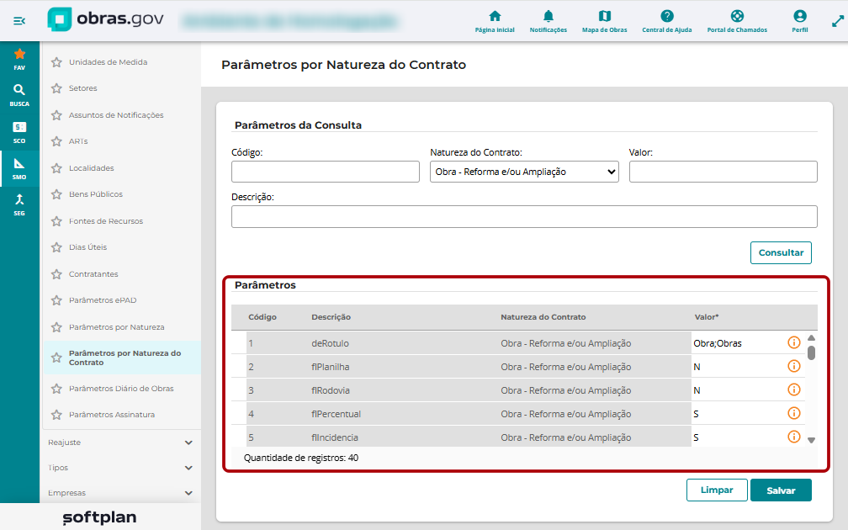The image size is (848, 530).
Task: Star the Contratantes menu item
Action: 56,274
